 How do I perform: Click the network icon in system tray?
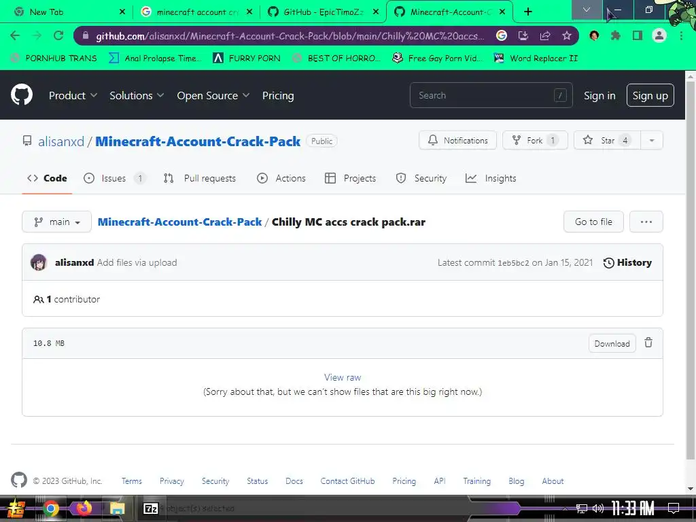(x=582, y=508)
